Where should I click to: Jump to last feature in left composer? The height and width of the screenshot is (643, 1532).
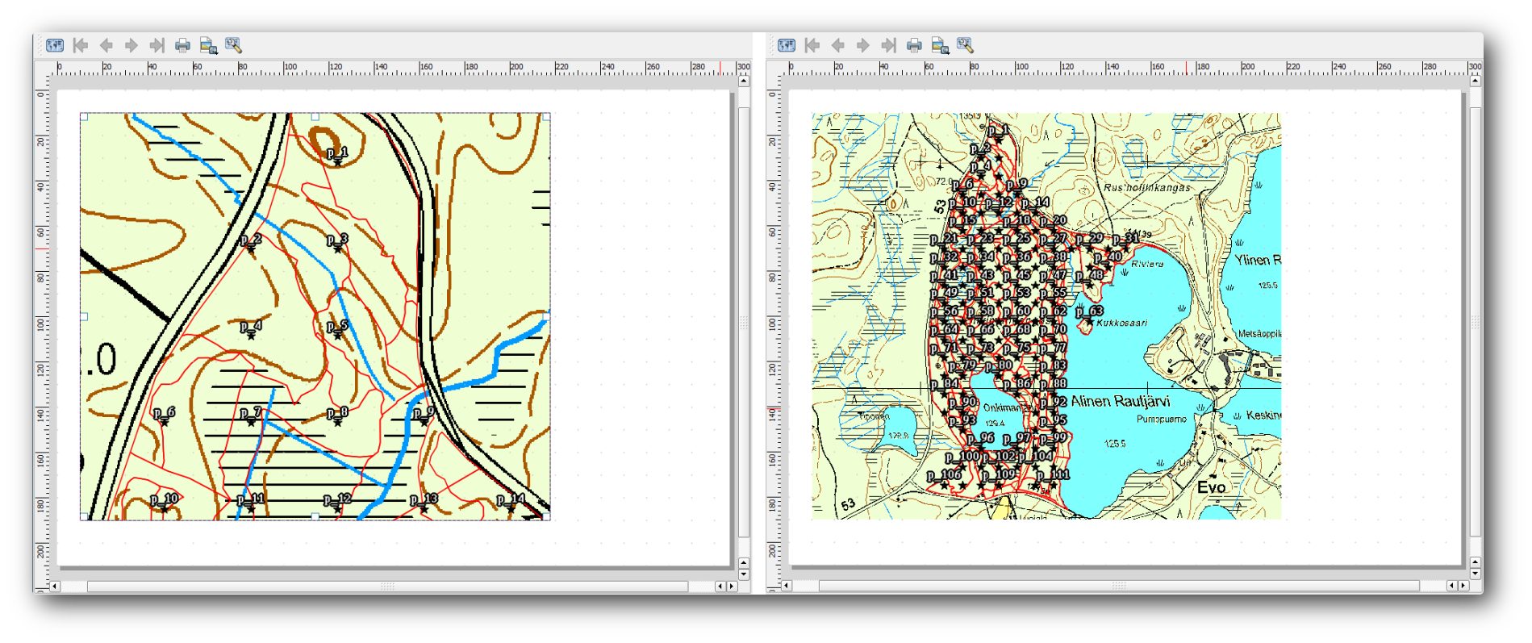(157, 45)
